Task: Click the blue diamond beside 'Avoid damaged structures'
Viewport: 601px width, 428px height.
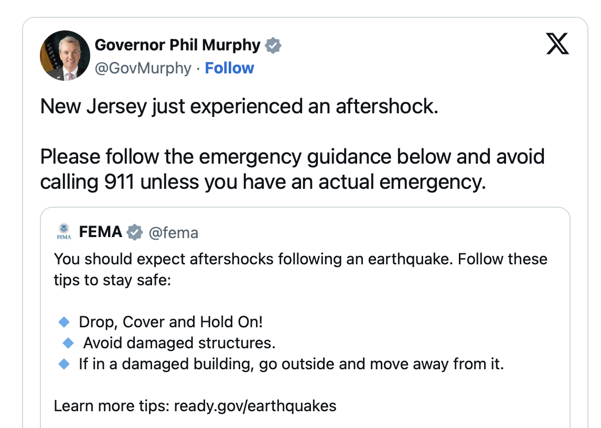Action: tap(68, 343)
